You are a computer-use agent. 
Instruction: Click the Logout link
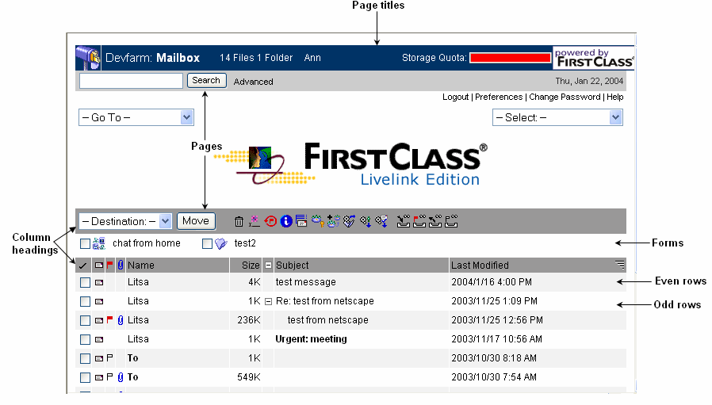click(x=455, y=97)
